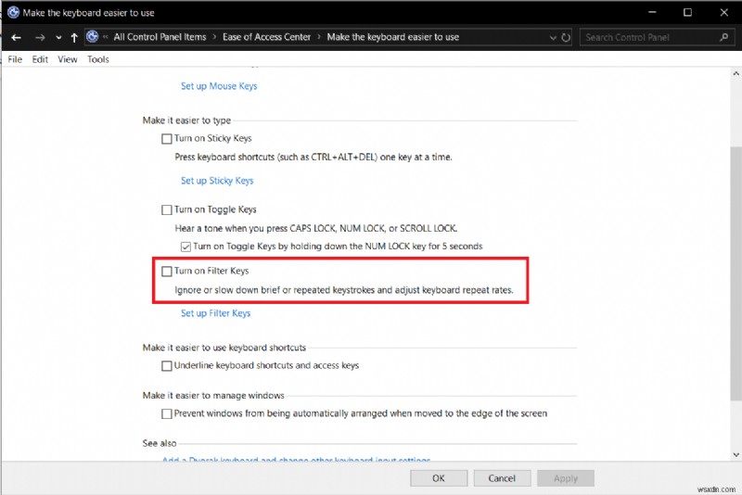The height and width of the screenshot is (495, 742).
Task: Check Prevent windows from being automatically arranged
Action: pos(167,413)
